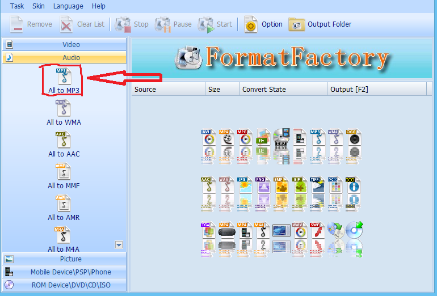Open the Output Folder
The image size is (437, 296).
pos(320,24)
